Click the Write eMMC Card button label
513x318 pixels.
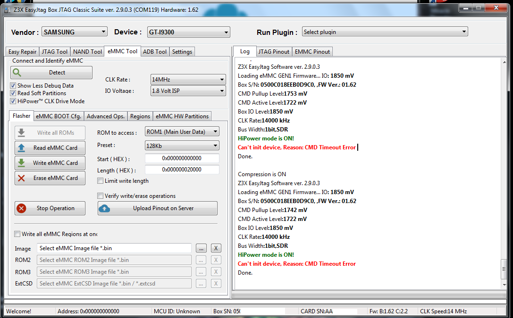tap(55, 163)
